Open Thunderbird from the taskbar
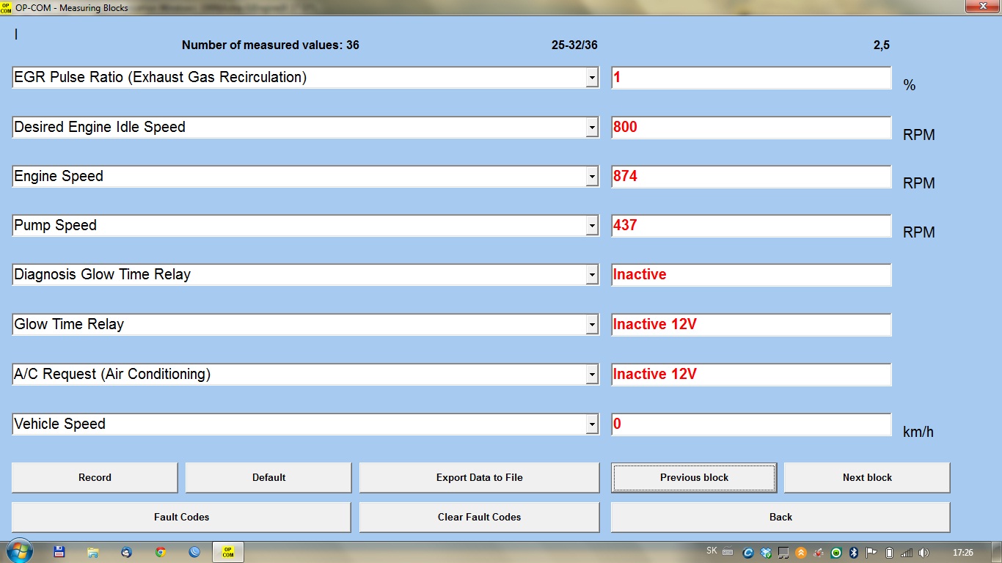This screenshot has height=563, width=1002. coord(127,552)
